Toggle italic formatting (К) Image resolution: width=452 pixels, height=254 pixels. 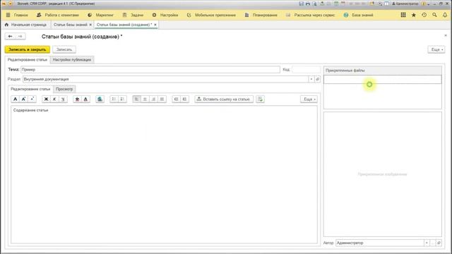pyautogui.click(x=54, y=99)
